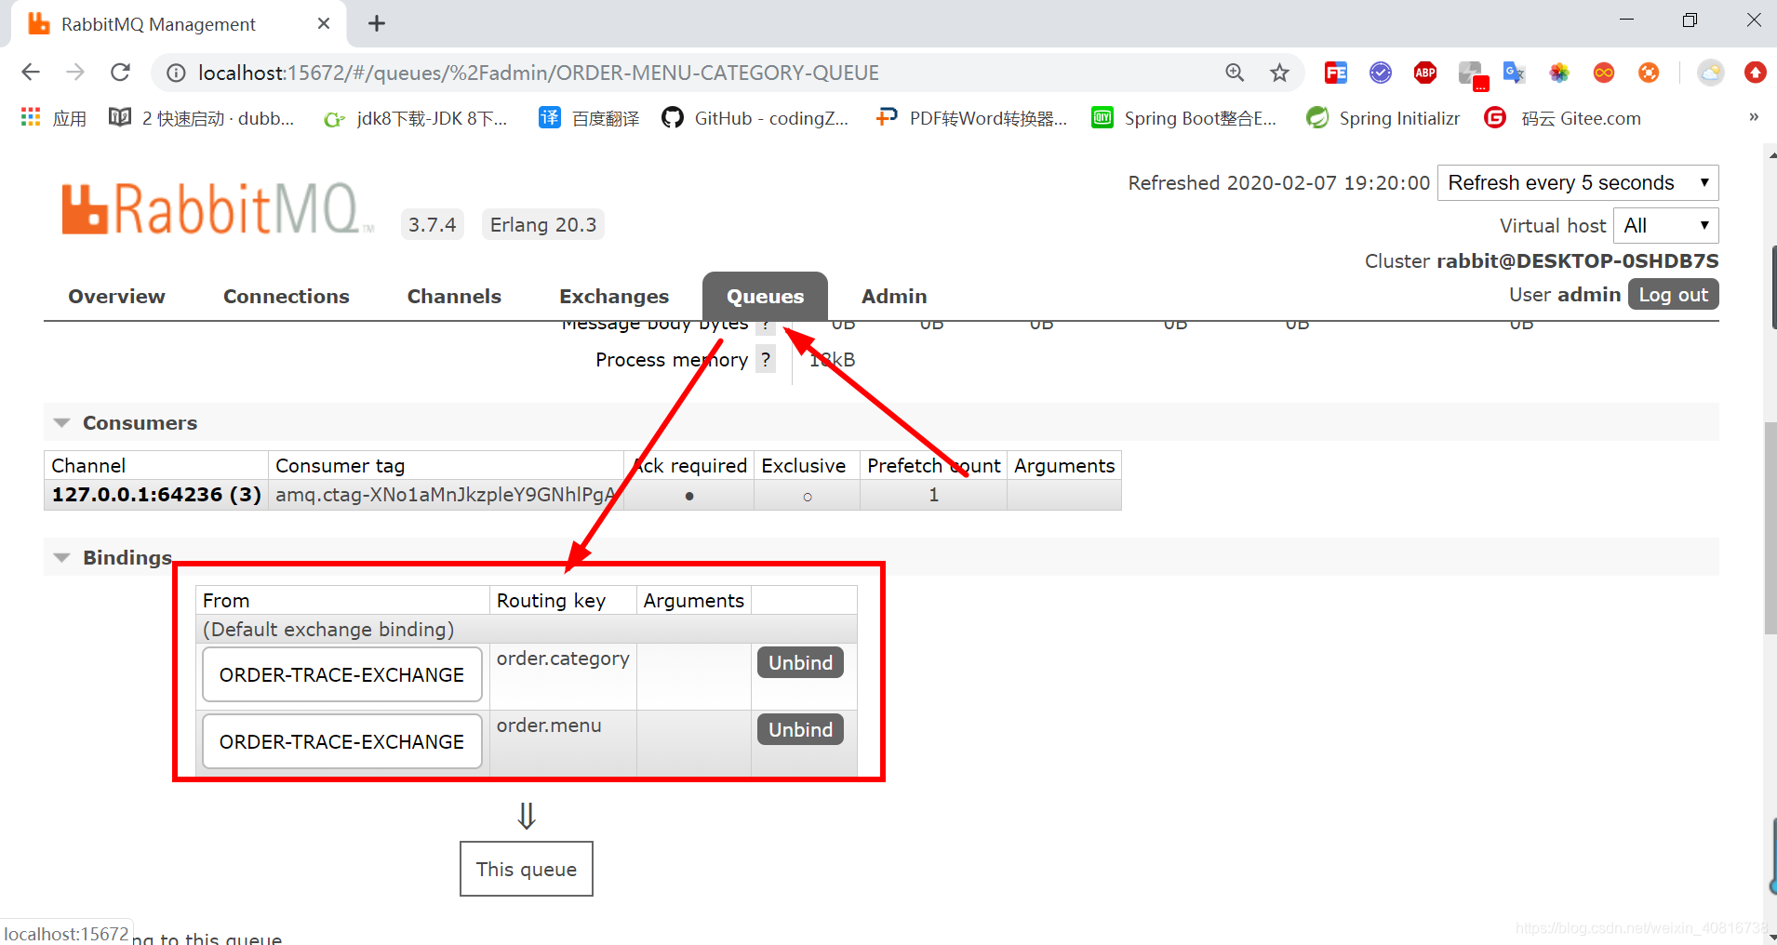Screen dimensions: 1777x945
Task: Open the 百度翻译 bookmark
Action: tap(590, 118)
